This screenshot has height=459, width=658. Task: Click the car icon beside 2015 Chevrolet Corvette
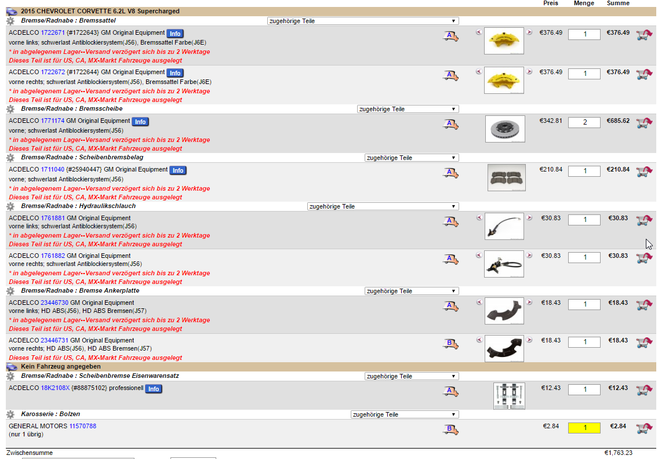(x=12, y=11)
